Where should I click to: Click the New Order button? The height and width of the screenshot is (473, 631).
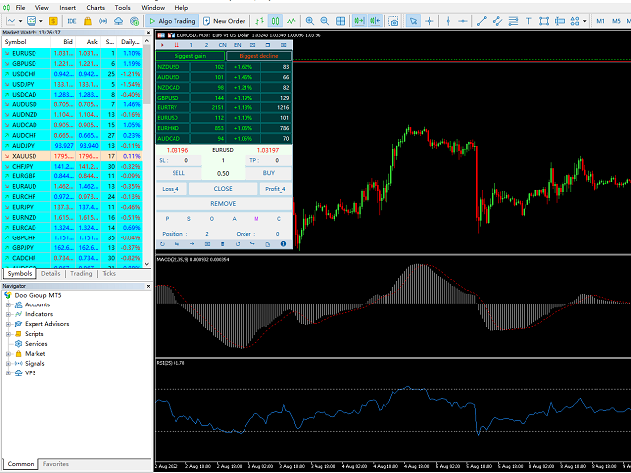pos(224,21)
